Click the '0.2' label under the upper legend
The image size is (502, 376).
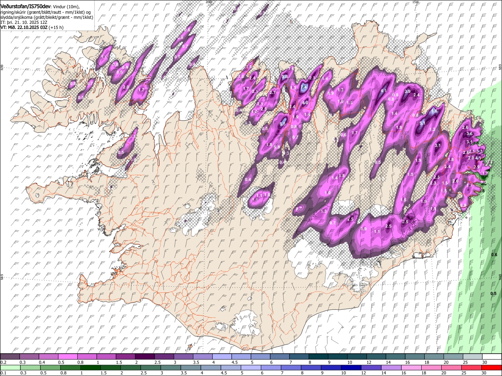click(x=4, y=362)
